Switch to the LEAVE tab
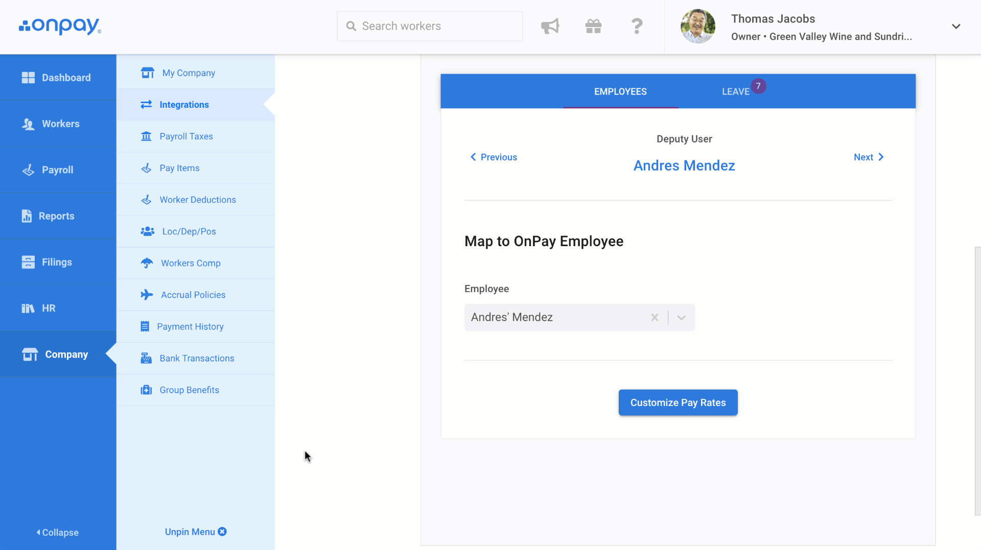 [x=736, y=91]
